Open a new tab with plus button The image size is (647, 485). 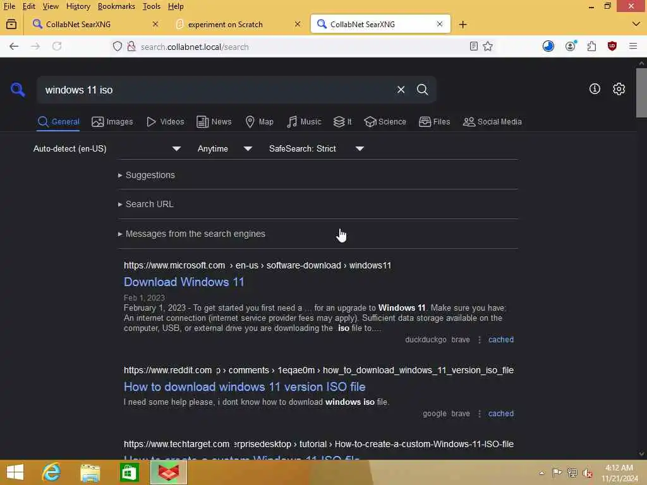coord(463,25)
